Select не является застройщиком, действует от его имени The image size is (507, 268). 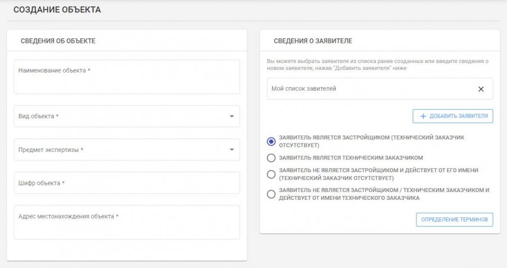[271, 174]
